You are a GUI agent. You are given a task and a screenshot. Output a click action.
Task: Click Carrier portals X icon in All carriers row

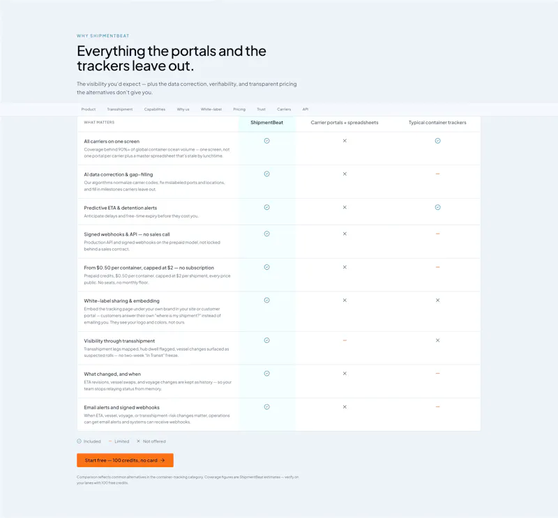[x=345, y=141]
